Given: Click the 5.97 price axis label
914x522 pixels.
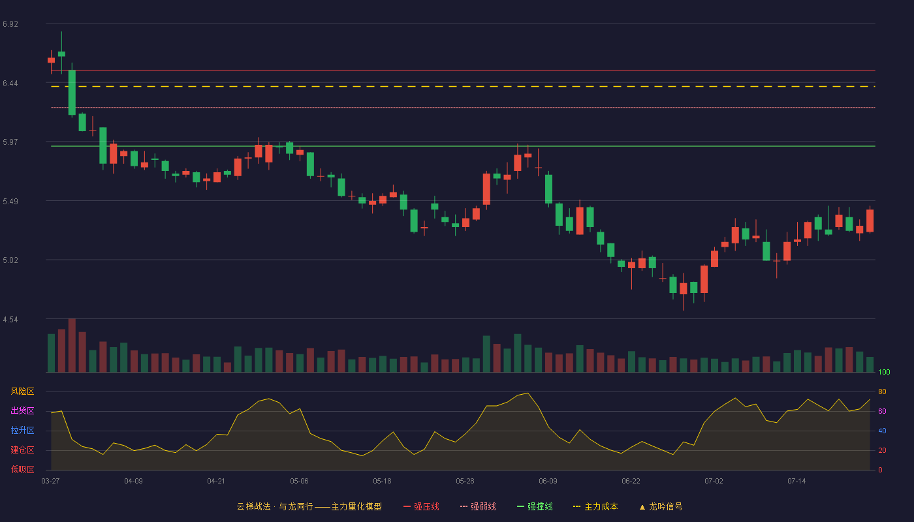Looking at the screenshot, I should click(10, 142).
